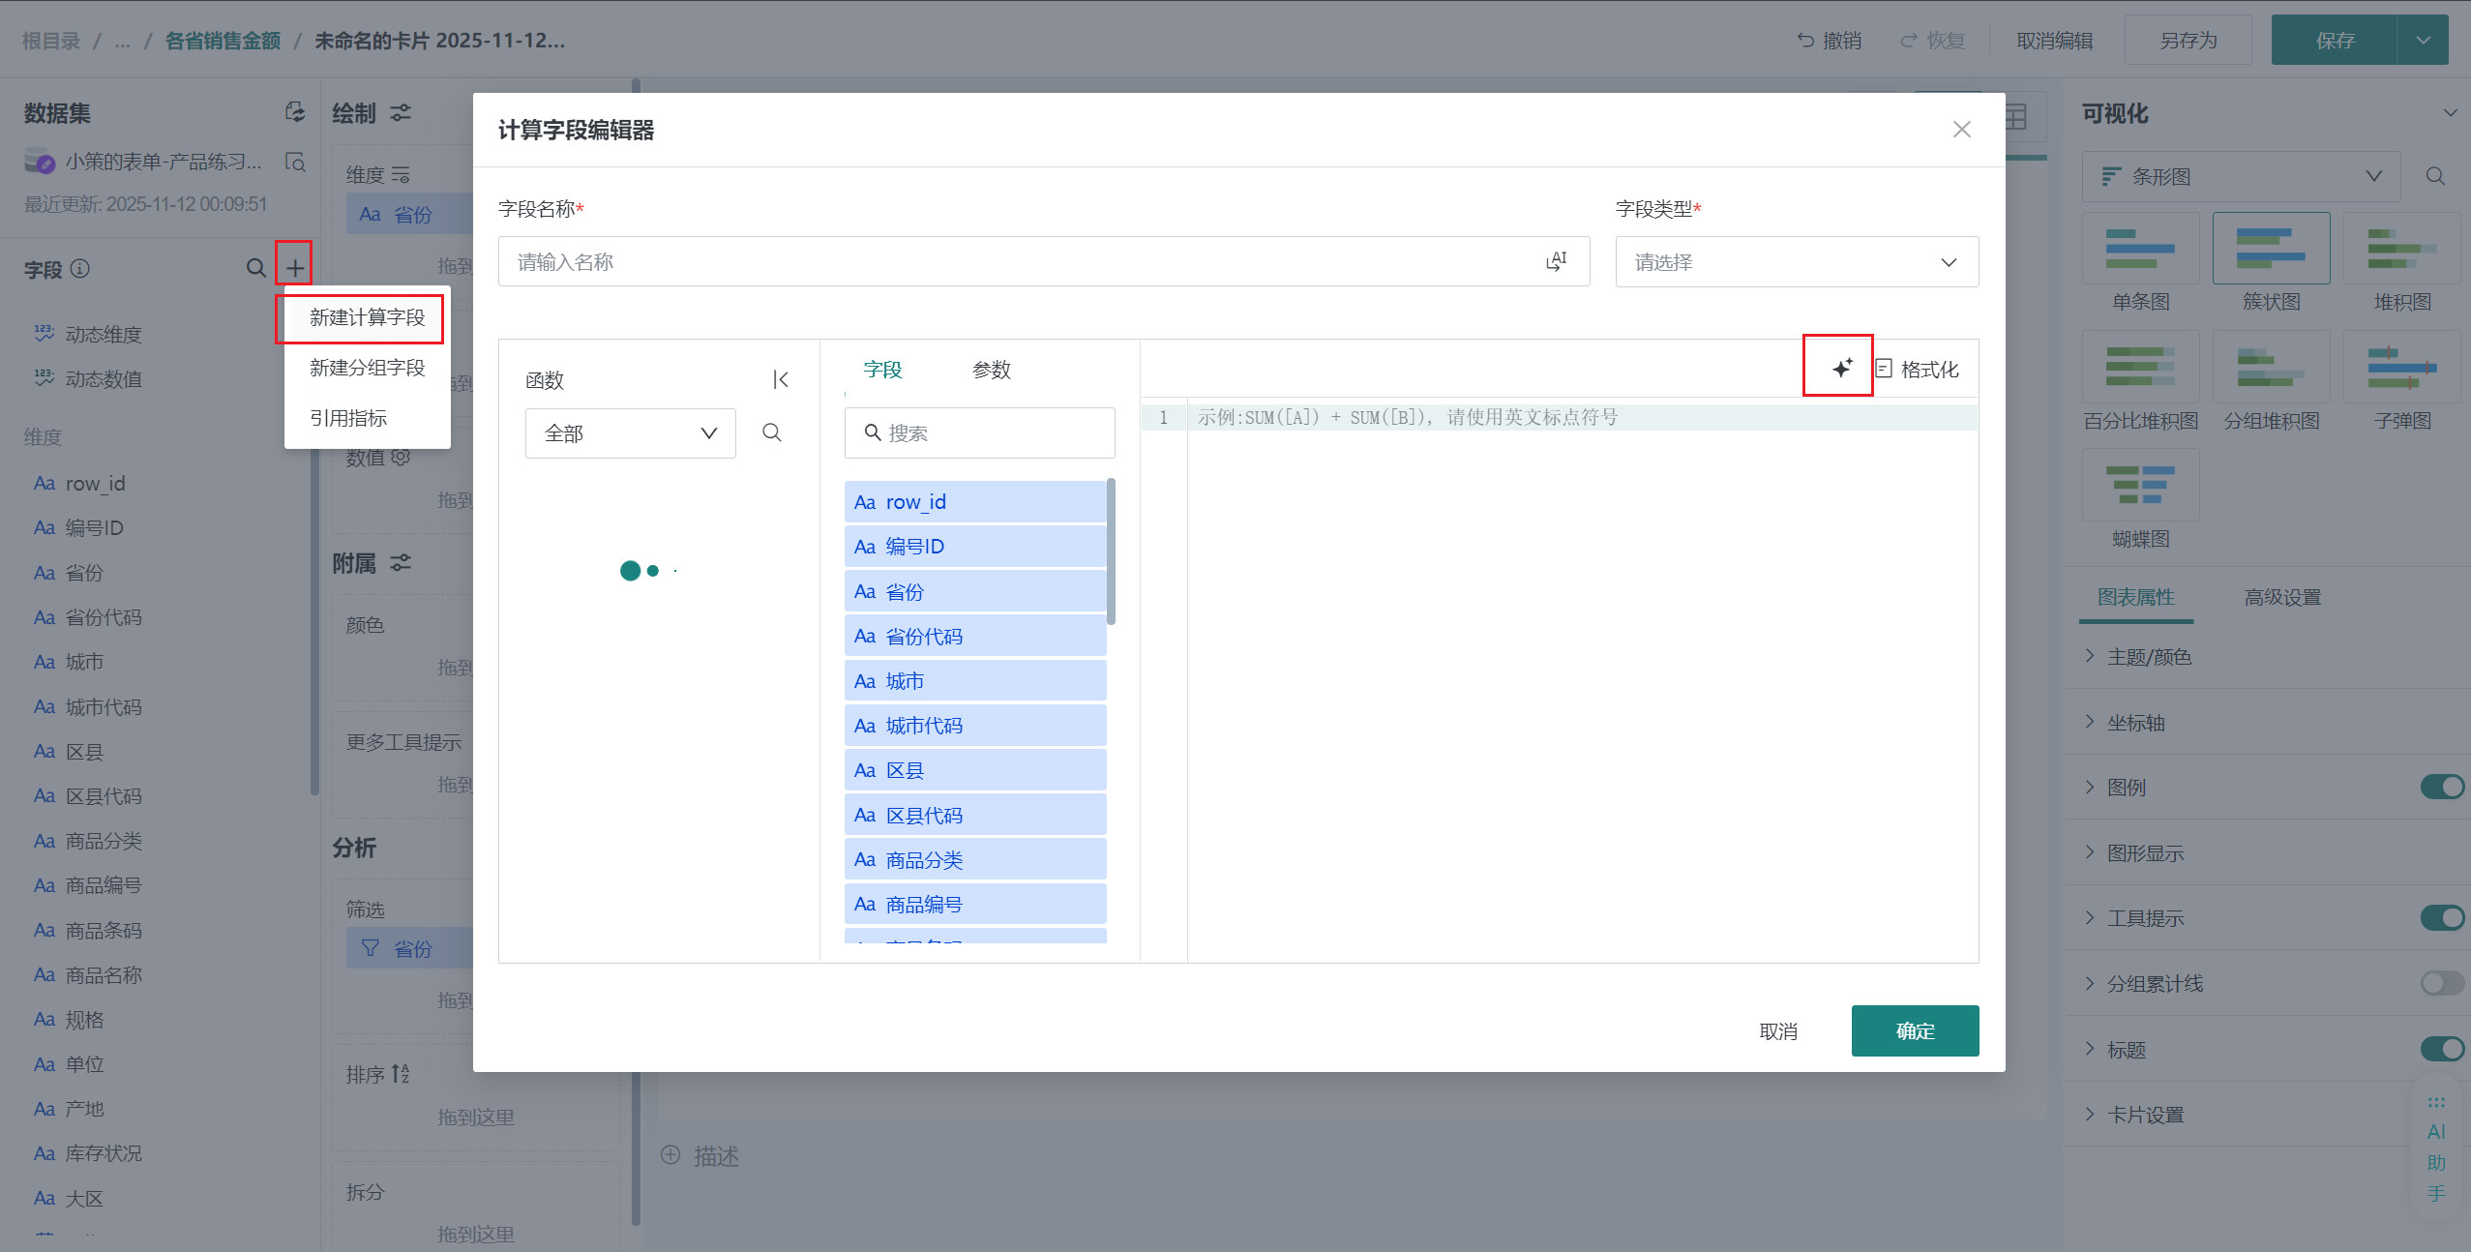Click the AI naming icon in field name box
This screenshot has width=2471, height=1252.
[1556, 261]
